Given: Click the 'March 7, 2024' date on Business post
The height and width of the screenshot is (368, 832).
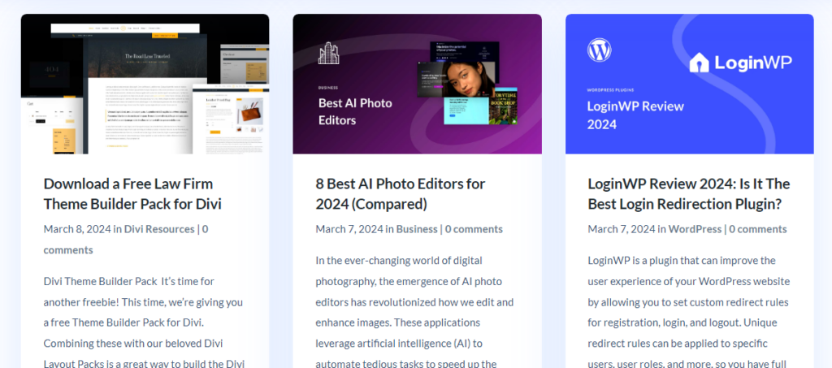Looking at the screenshot, I should pos(349,229).
